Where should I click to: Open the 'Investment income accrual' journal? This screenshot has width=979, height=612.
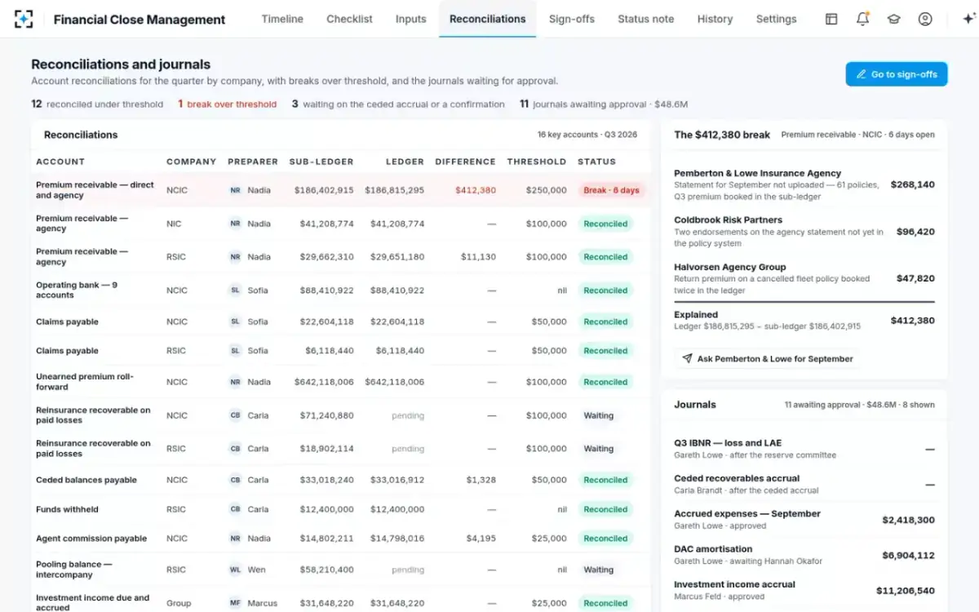coord(804,590)
